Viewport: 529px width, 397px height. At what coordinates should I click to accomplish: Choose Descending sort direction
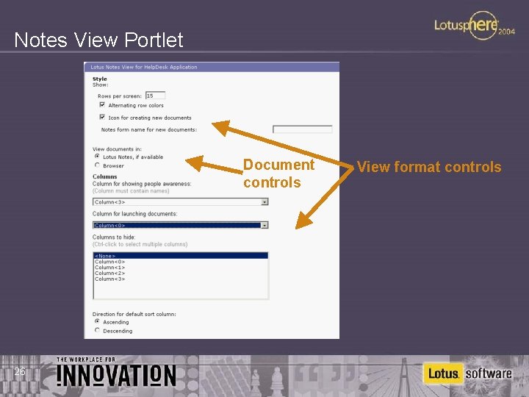(x=97, y=331)
